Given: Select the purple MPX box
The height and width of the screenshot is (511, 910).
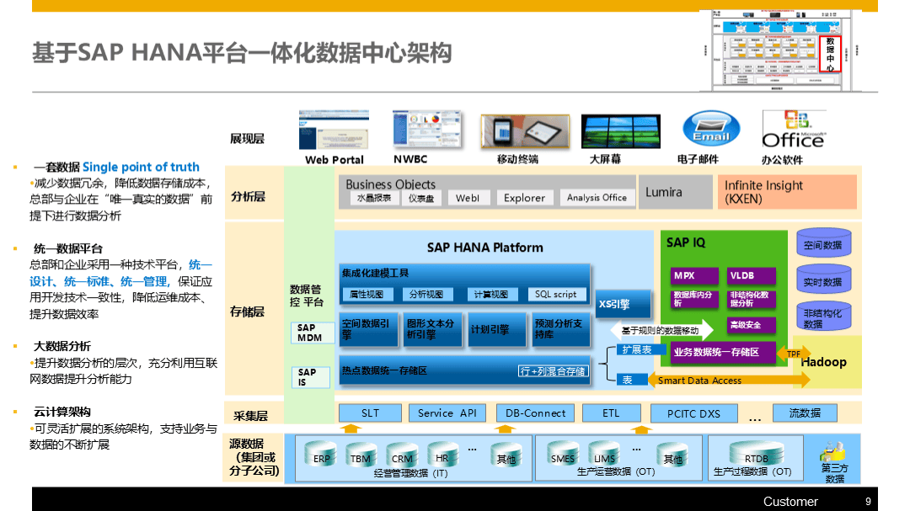Looking at the screenshot, I should (694, 276).
